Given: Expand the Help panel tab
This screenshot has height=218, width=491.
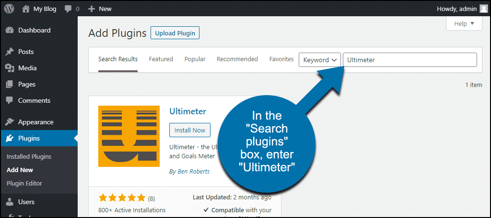Looking at the screenshot, I should coord(464,23).
